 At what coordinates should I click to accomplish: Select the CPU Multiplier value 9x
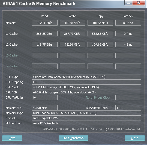tap(45, 97)
